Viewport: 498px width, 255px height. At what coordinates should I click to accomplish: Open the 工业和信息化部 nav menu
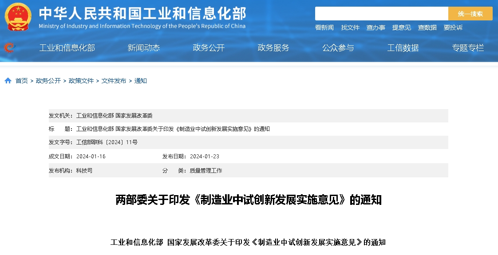(67, 48)
